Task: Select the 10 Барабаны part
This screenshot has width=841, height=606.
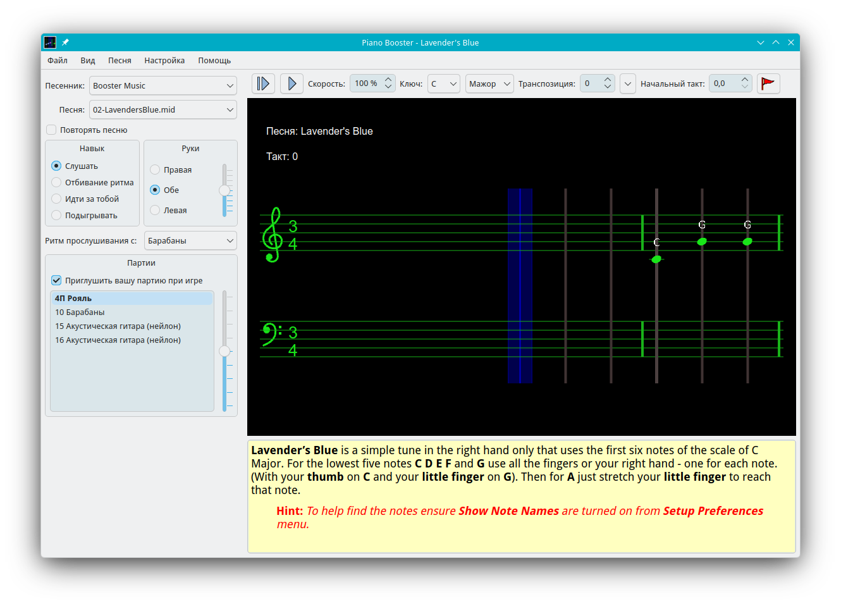Action: click(80, 312)
